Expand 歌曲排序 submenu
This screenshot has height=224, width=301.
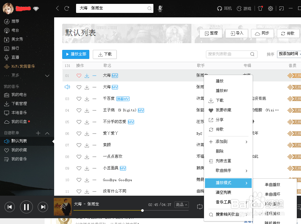[228, 171]
